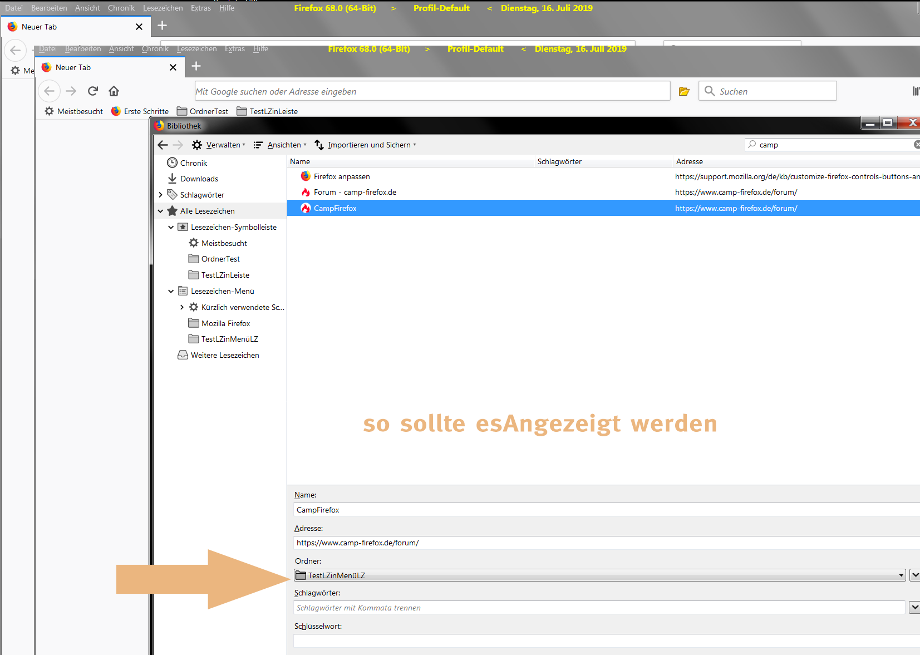Close the 'Neuer Tab' tab in front Firefox
Viewport: 920px width, 655px height.
(173, 67)
